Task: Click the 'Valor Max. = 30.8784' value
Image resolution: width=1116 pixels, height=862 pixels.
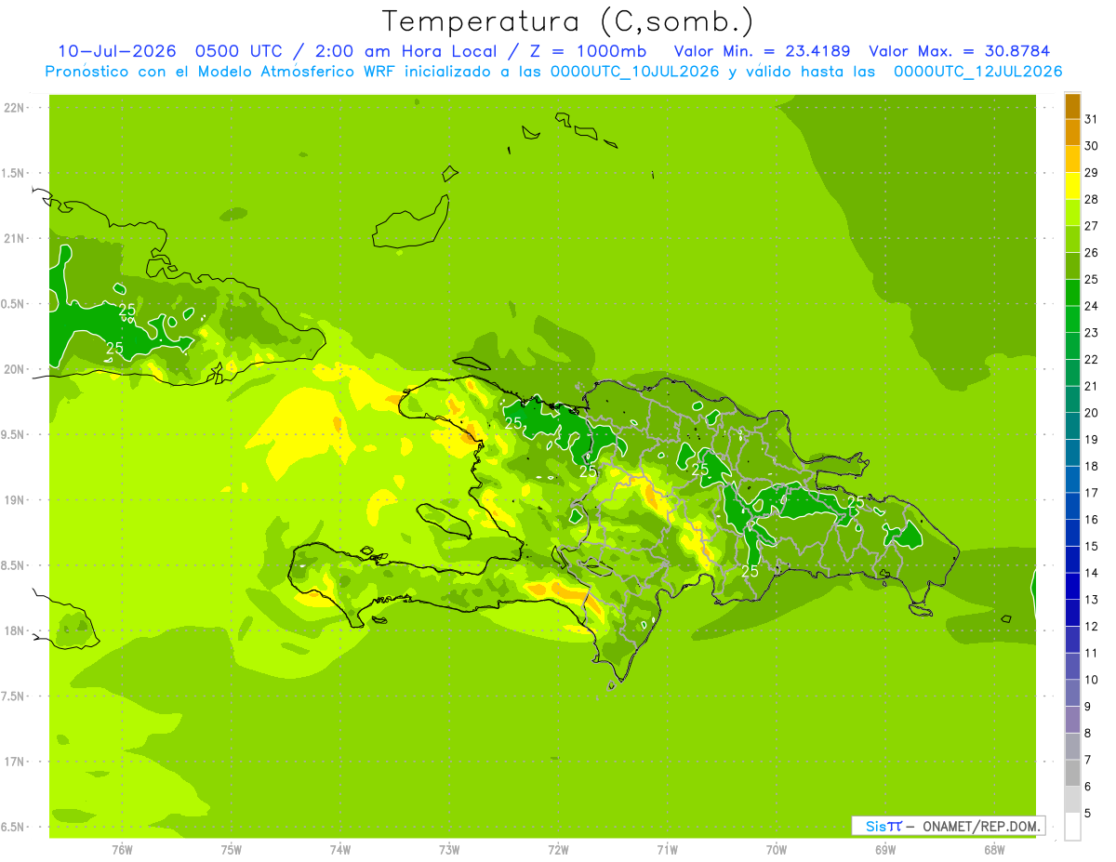Action: coord(959,51)
